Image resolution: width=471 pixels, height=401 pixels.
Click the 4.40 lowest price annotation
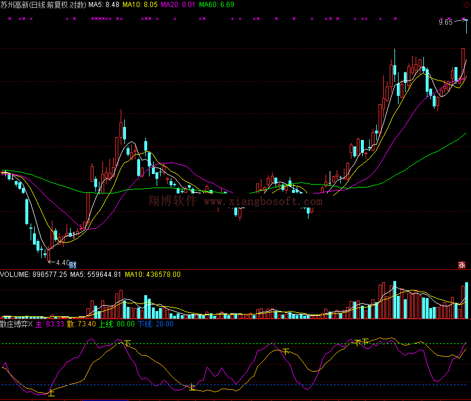(x=62, y=263)
